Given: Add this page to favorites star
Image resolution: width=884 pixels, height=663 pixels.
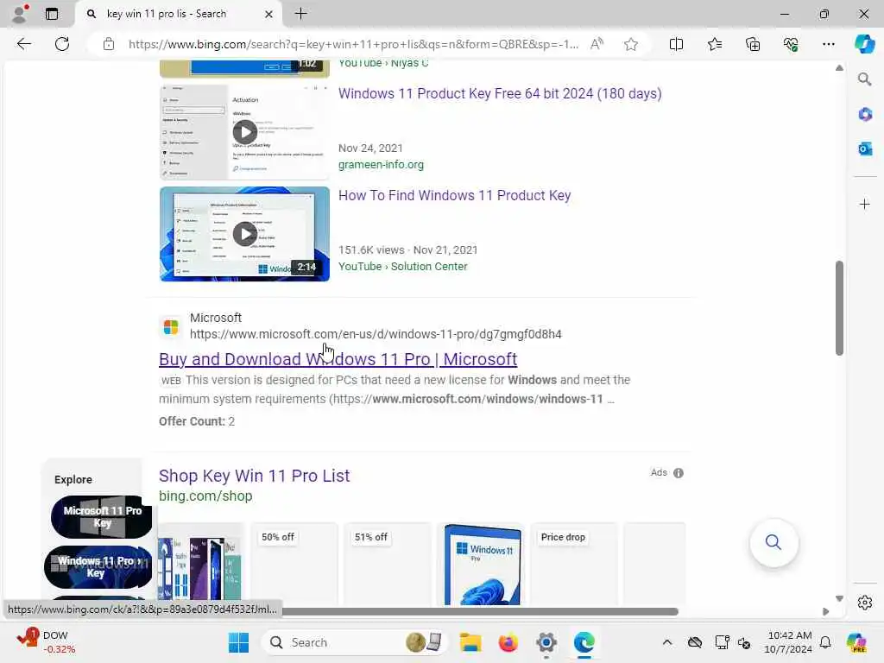Looking at the screenshot, I should pyautogui.click(x=631, y=44).
